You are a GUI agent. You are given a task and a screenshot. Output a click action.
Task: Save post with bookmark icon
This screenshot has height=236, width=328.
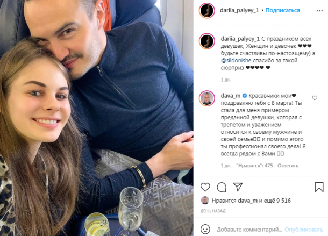coord(319,187)
